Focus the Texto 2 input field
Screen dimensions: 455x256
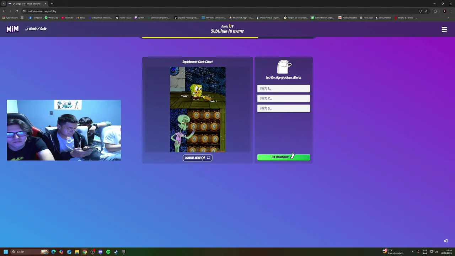coord(284,98)
